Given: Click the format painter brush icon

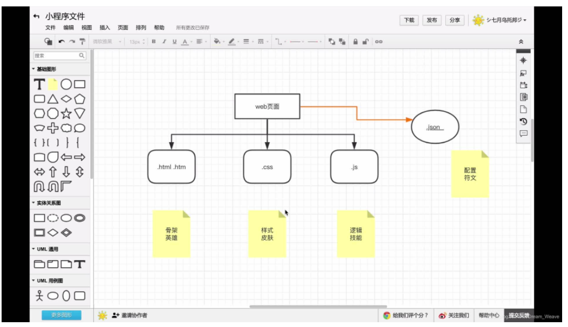Looking at the screenshot, I should click(x=83, y=42).
